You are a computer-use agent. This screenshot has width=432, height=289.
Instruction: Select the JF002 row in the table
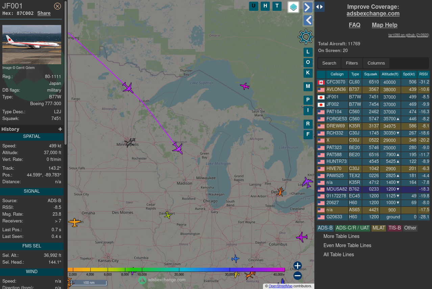click(373, 104)
